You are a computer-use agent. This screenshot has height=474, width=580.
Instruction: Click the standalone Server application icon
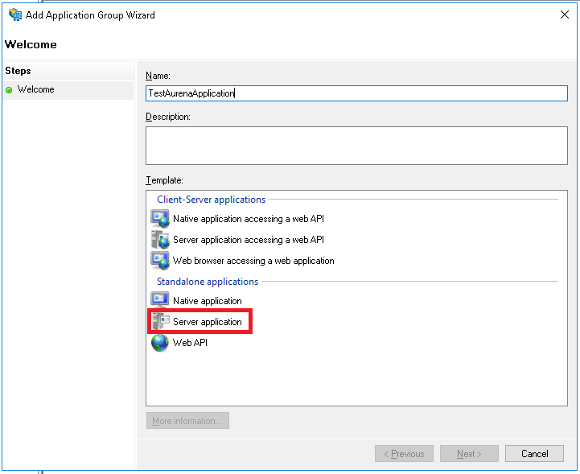click(x=160, y=322)
